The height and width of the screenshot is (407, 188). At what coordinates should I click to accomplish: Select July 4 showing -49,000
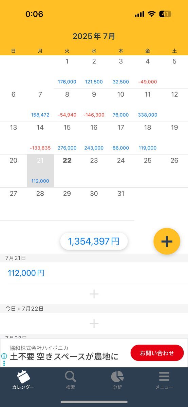(148, 72)
